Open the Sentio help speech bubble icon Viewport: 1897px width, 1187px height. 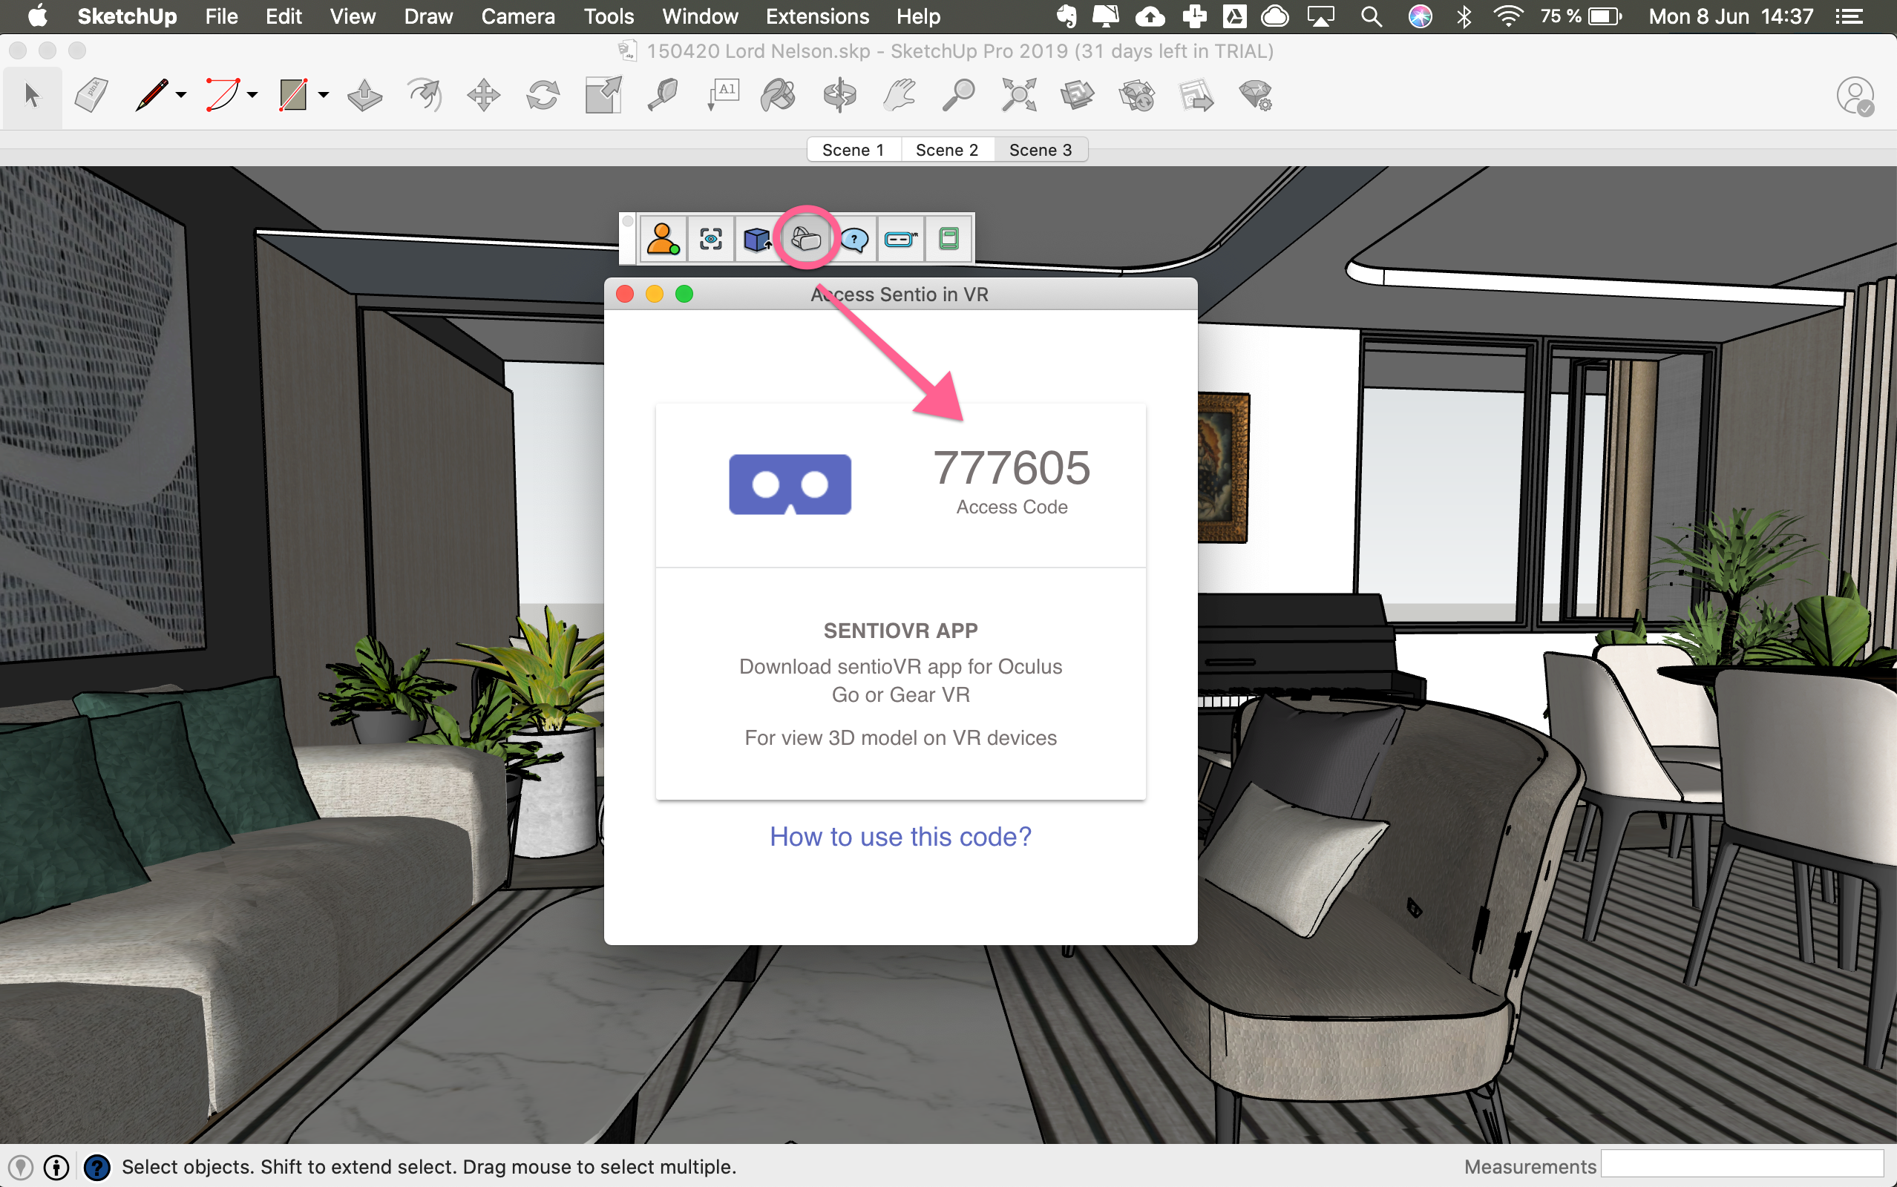click(854, 239)
